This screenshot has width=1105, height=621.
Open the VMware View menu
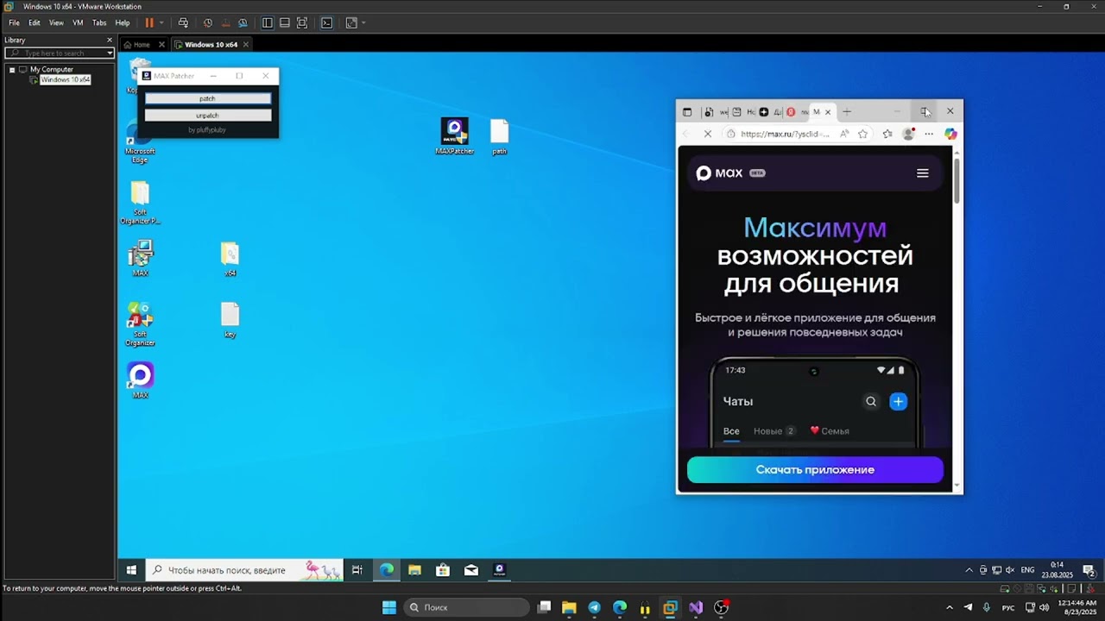[x=56, y=23]
